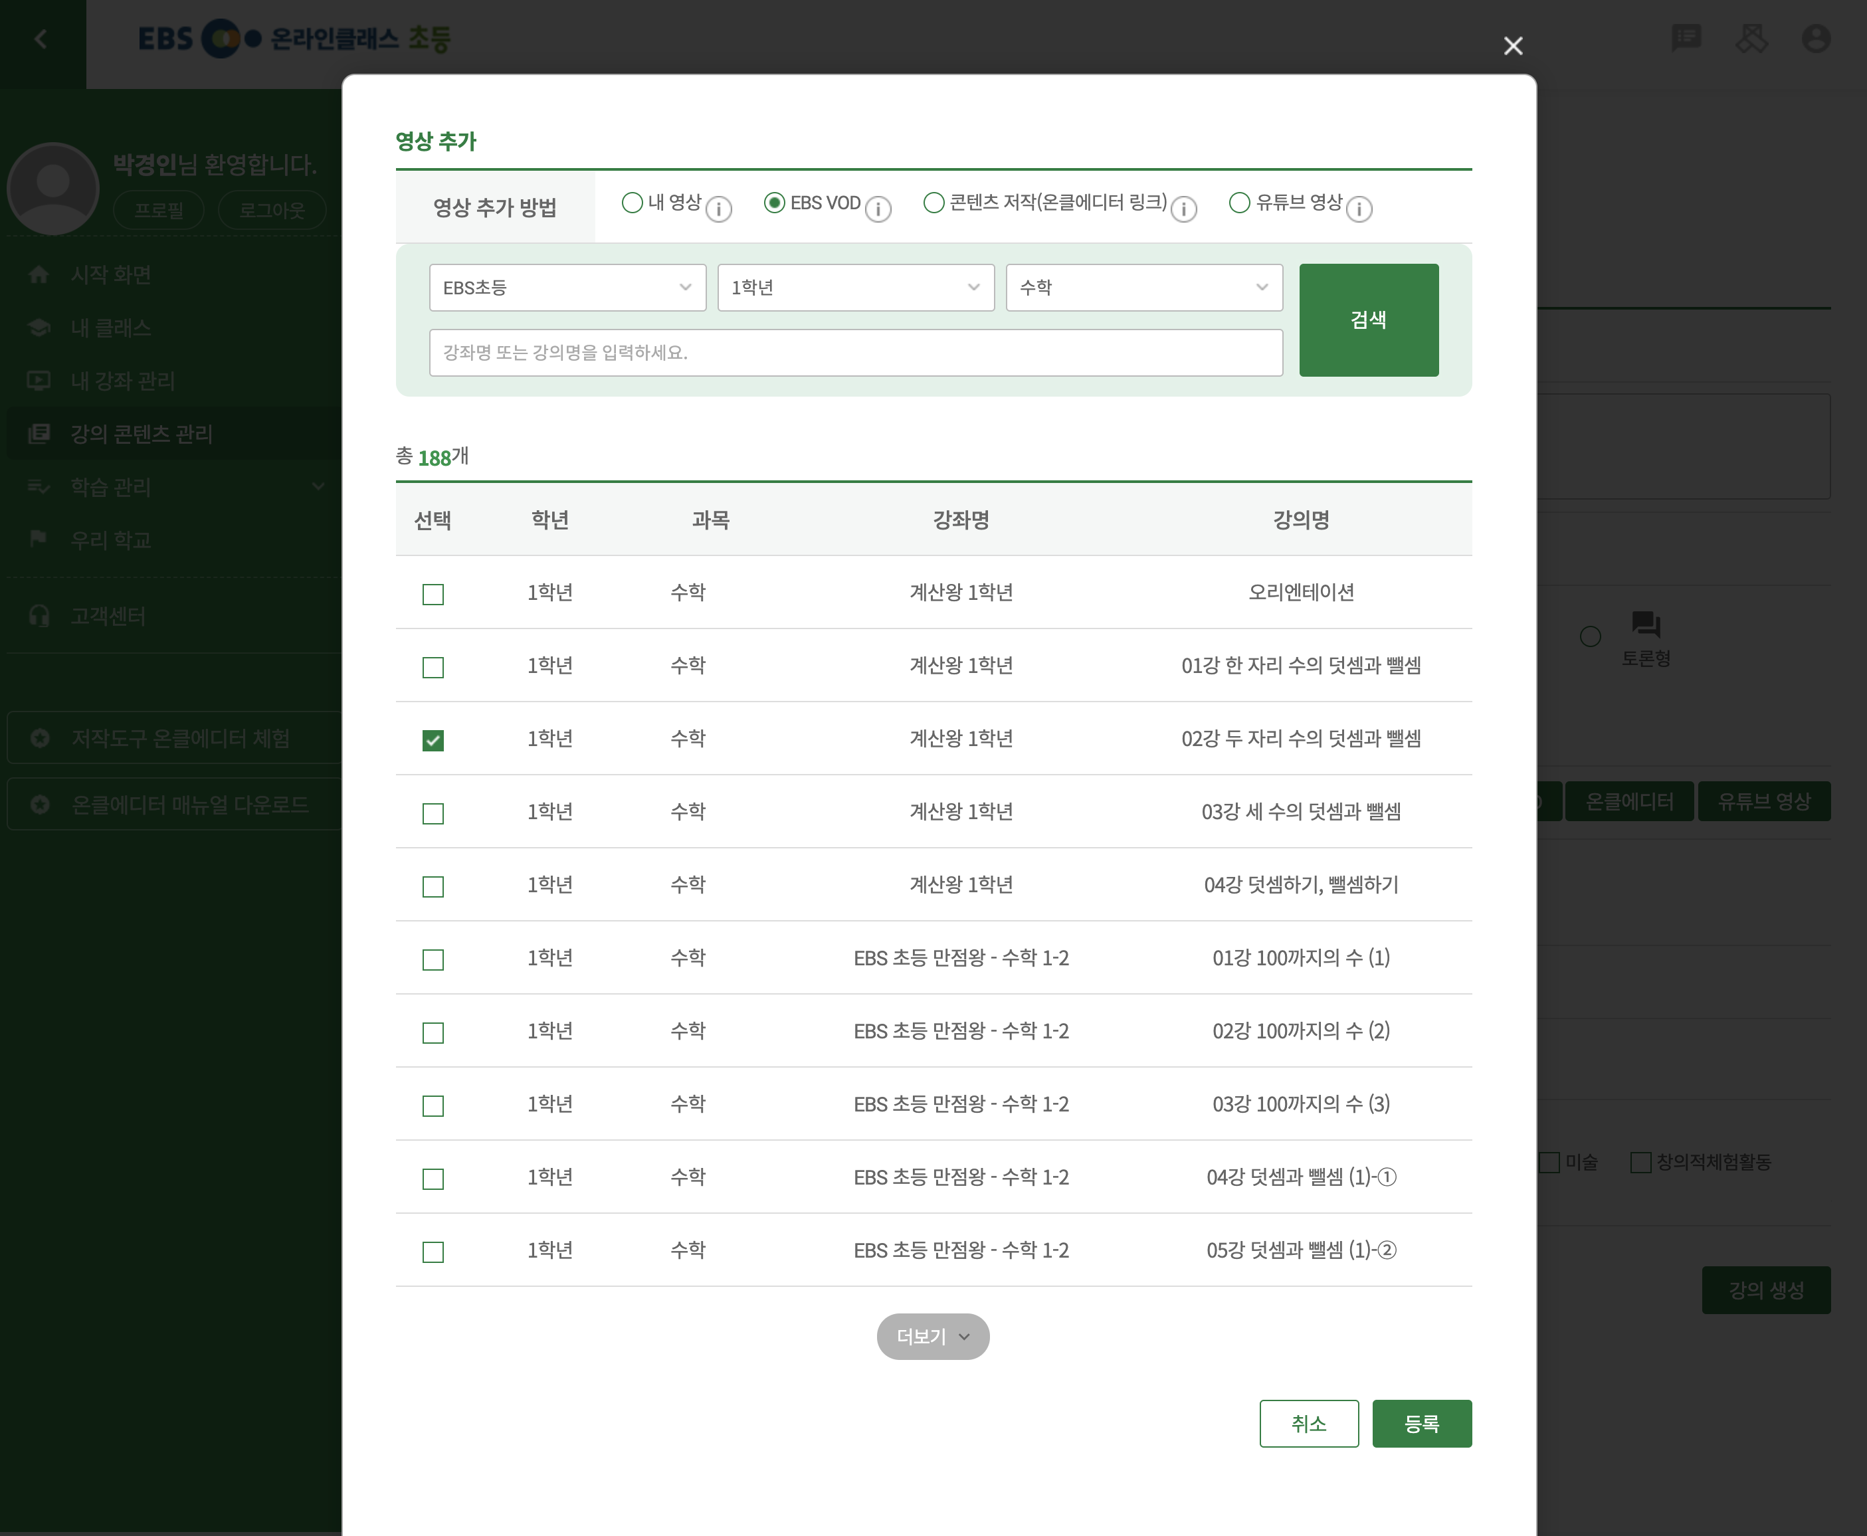Click info icon next to 유튜브 영상
The width and height of the screenshot is (1867, 1536).
(1359, 209)
